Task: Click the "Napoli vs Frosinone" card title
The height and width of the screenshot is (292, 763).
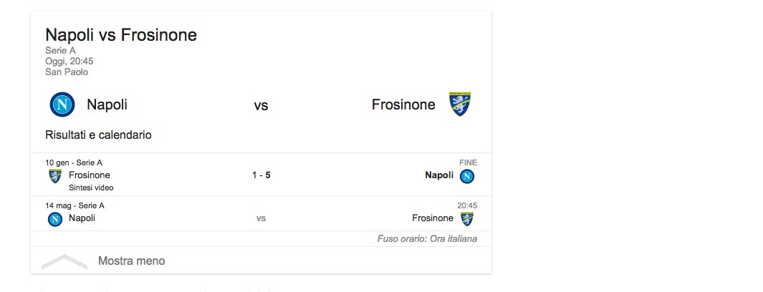Action: point(121,35)
